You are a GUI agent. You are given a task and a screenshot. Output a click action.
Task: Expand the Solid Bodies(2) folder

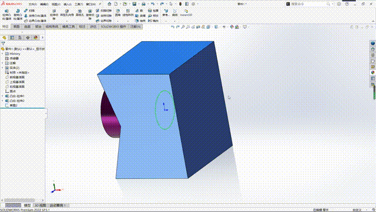pyautogui.click(x=2, y=68)
